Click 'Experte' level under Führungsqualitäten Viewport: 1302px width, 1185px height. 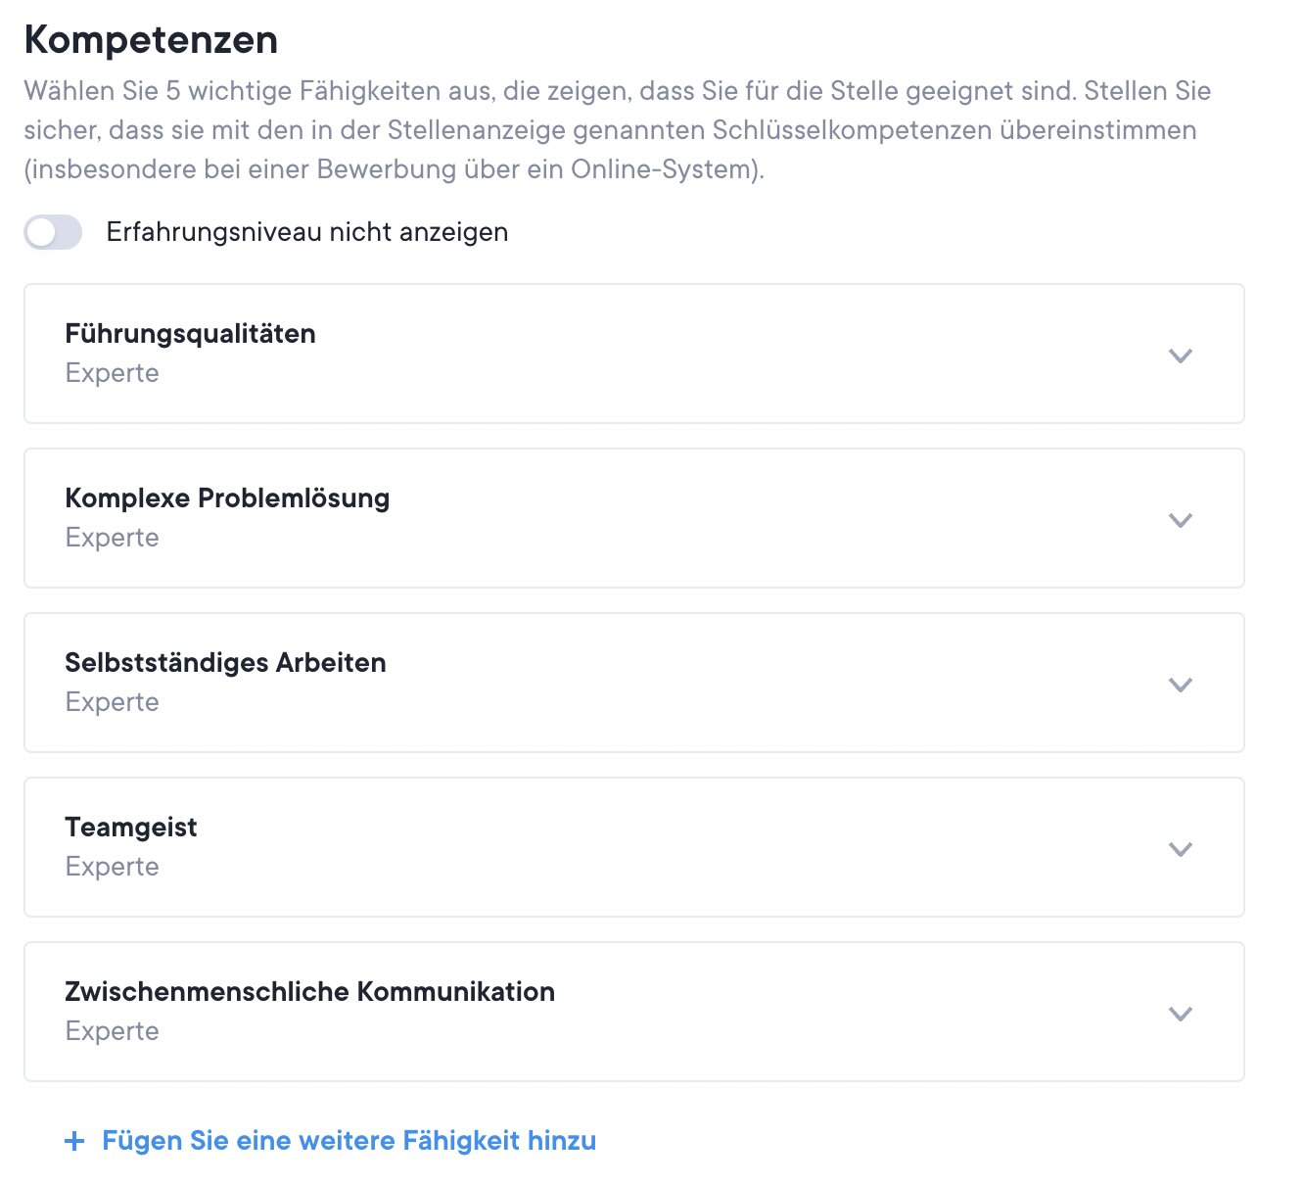pos(112,373)
